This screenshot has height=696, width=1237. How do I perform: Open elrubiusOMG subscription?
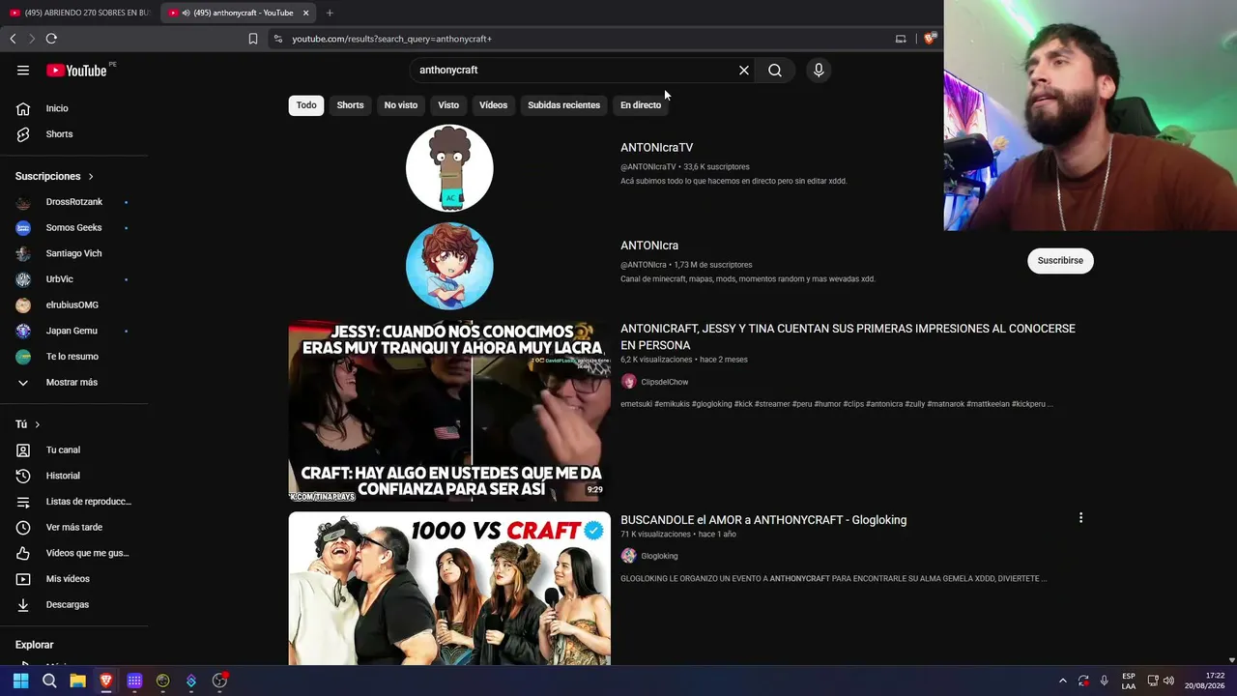pos(74,304)
